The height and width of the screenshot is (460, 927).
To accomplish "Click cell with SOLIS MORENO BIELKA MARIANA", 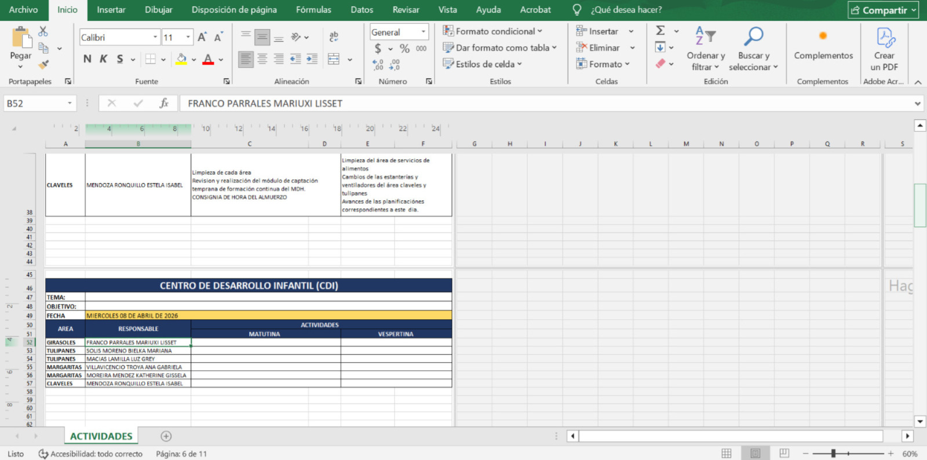I will click(x=138, y=351).
